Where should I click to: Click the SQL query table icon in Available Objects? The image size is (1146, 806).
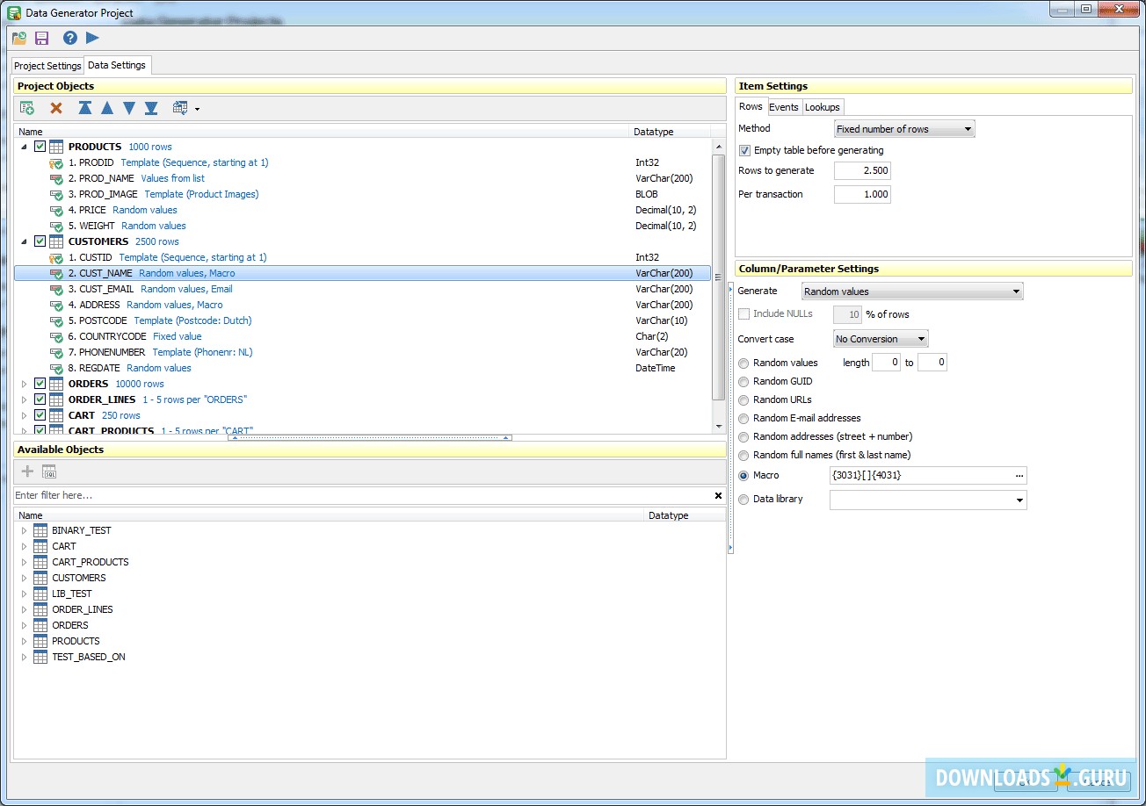tap(49, 471)
